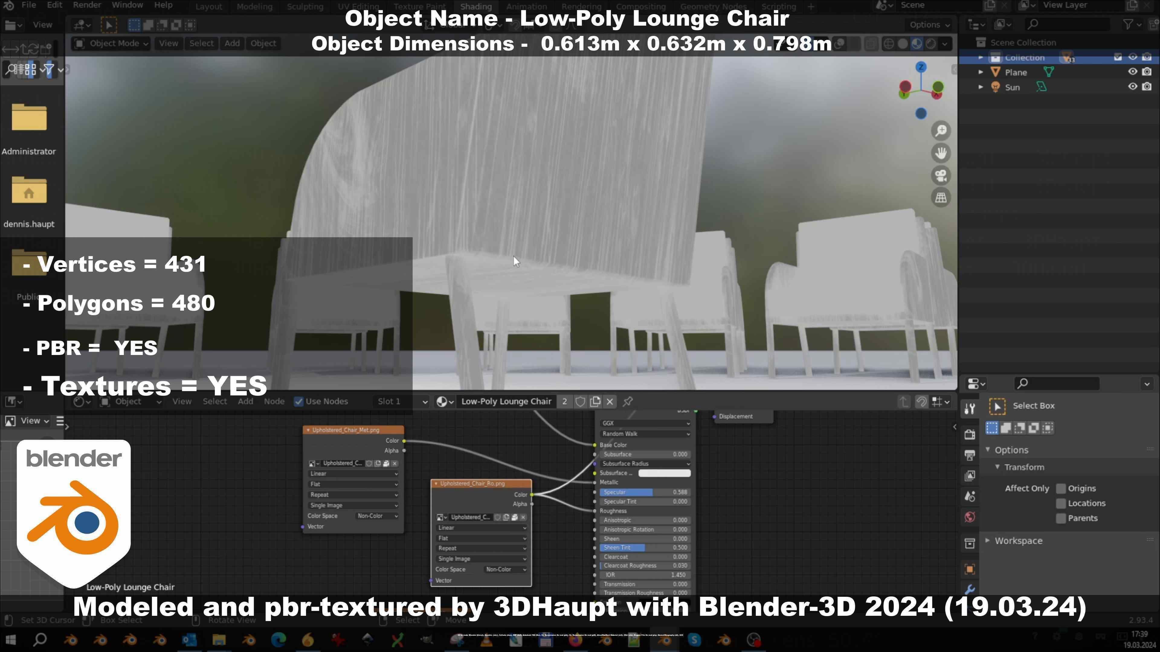Pin the node editor material with the pin icon

628,401
